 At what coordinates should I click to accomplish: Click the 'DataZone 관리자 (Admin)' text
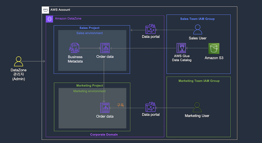point(18,74)
